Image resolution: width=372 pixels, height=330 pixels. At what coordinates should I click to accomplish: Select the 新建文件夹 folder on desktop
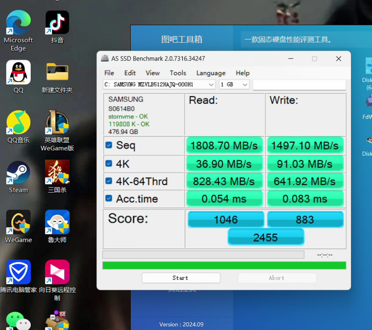click(57, 71)
